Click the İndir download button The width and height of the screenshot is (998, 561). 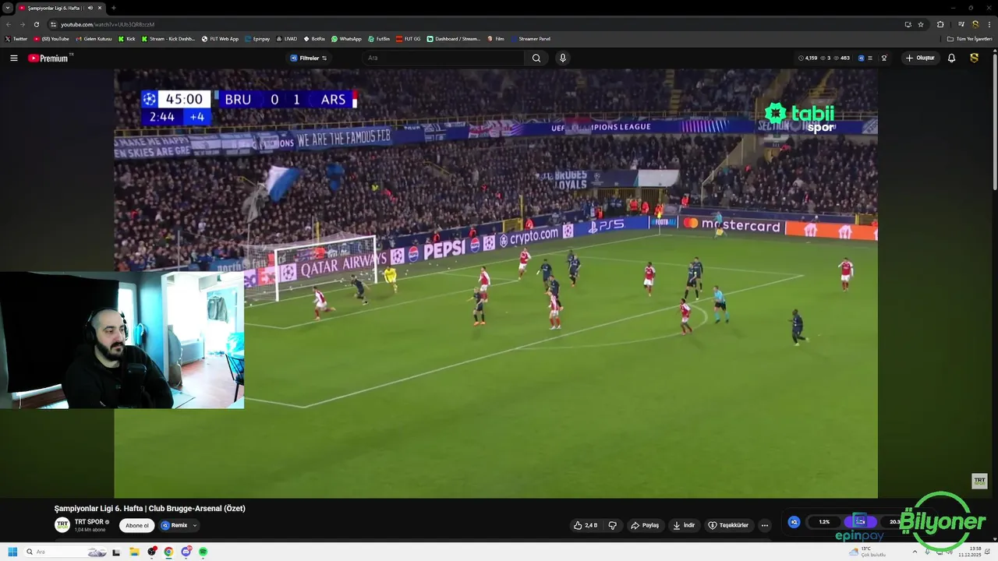coord(684,525)
